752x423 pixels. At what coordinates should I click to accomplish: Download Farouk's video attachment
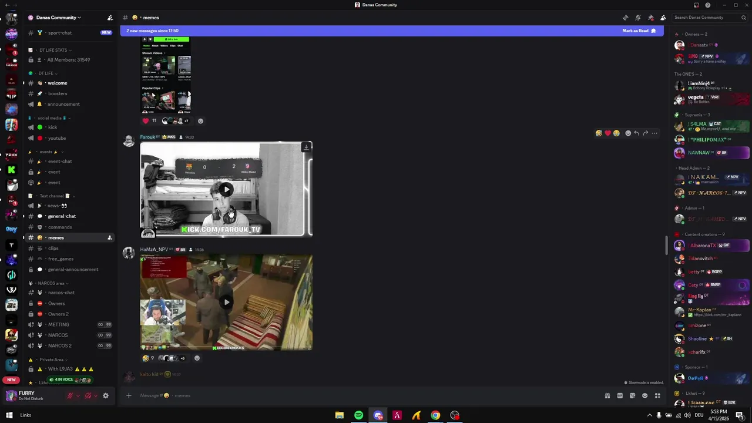pyautogui.click(x=306, y=147)
